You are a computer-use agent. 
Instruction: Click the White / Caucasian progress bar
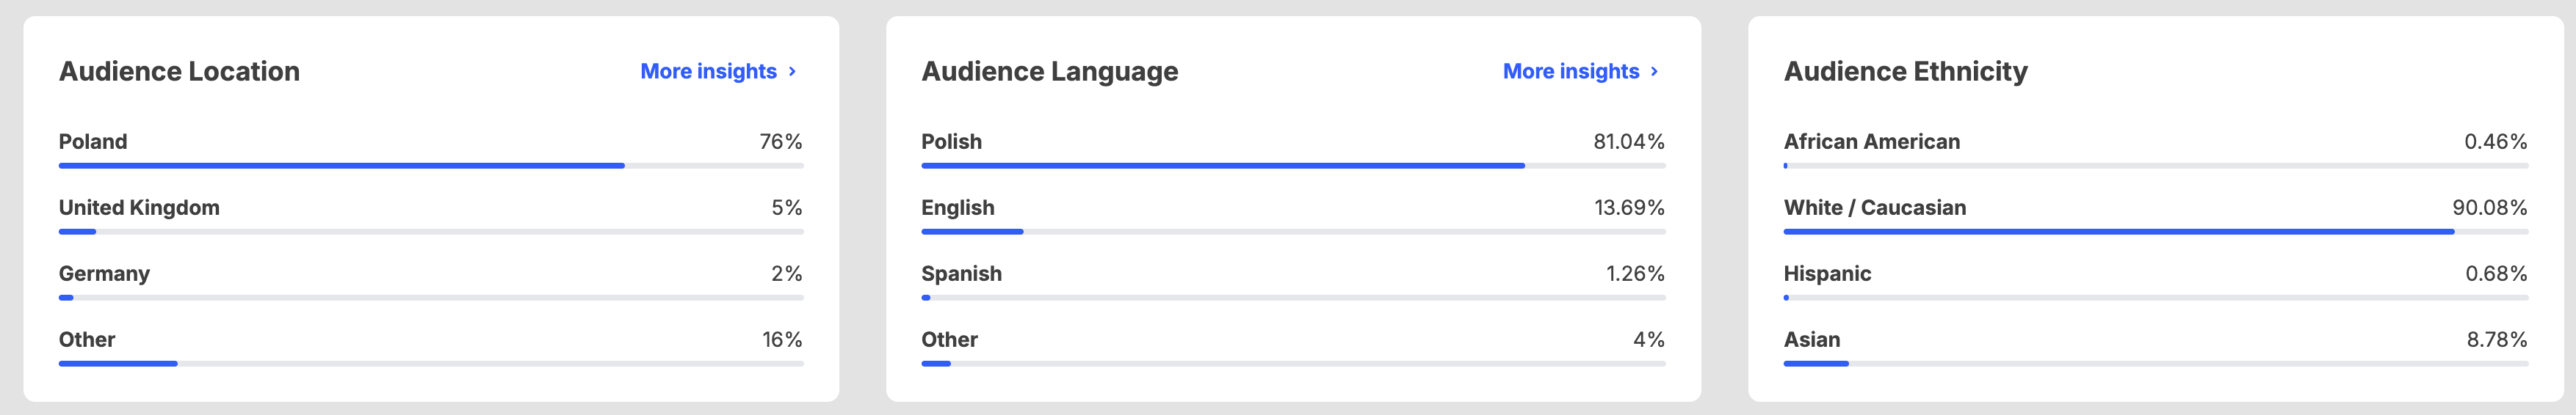(2156, 232)
